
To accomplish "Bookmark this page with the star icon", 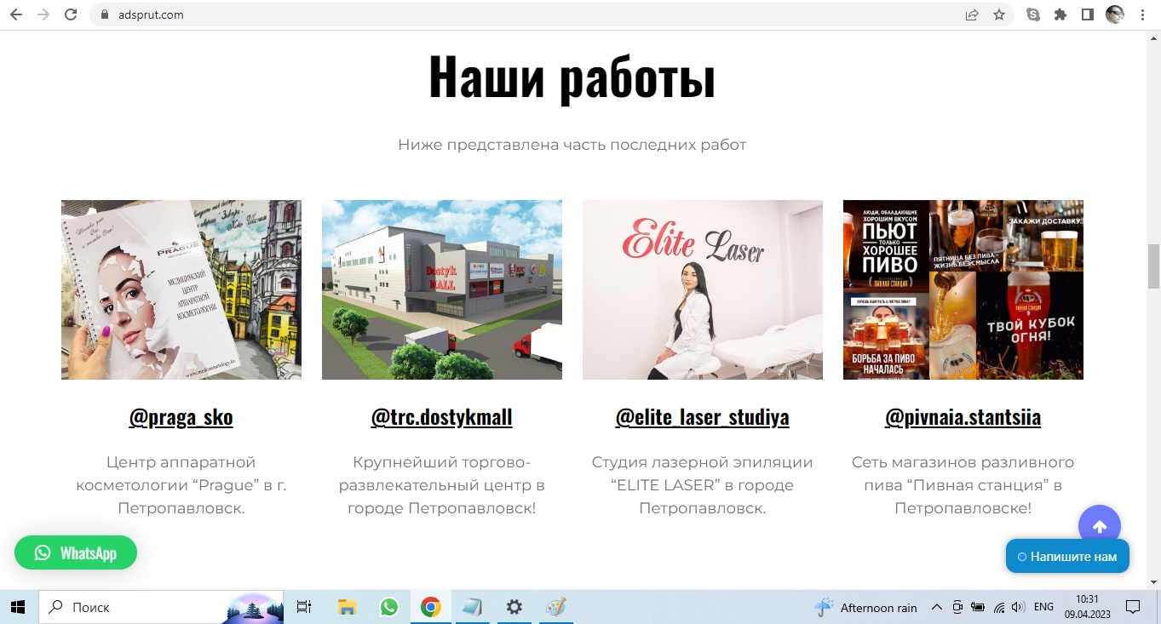I will point(999,14).
